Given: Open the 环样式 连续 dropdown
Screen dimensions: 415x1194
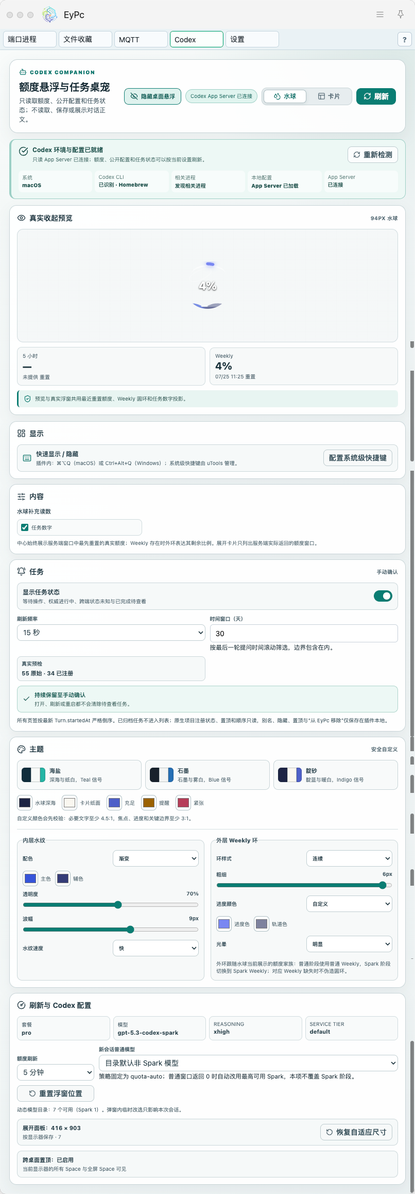Looking at the screenshot, I should 349,858.
